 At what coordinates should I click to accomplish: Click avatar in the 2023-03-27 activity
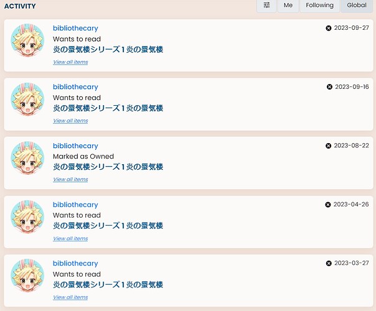coord(27,276)
